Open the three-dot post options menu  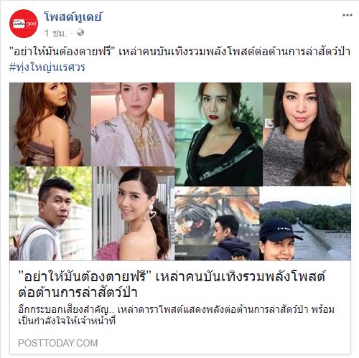pyautogui.click(x=348, y=15)
